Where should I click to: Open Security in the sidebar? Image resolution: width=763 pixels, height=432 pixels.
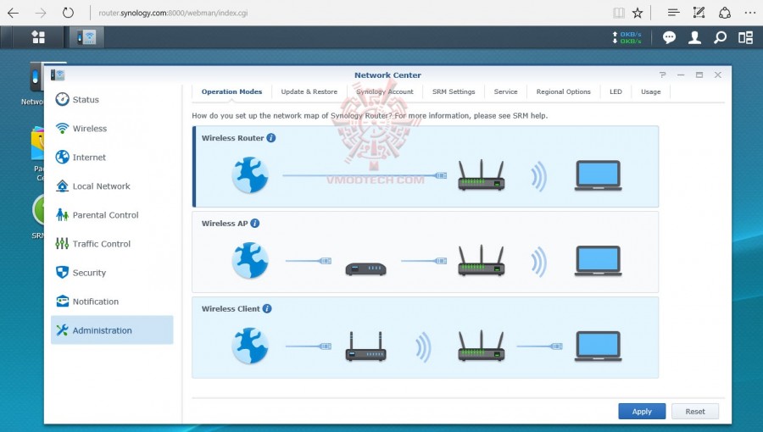click(x=112, y=273)
